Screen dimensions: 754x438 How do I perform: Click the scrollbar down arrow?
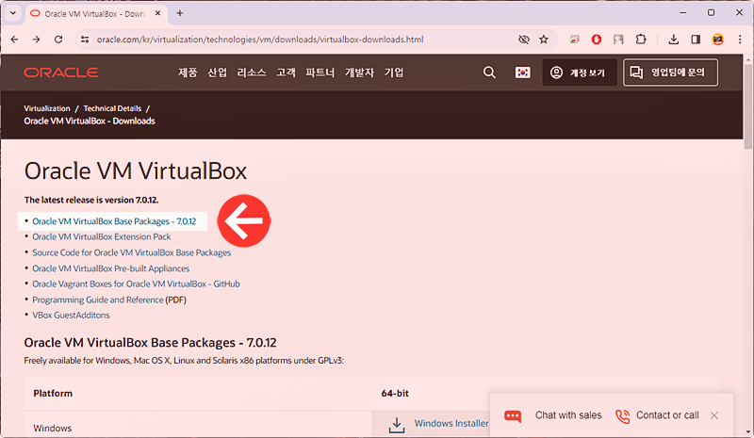click(747, 431)
